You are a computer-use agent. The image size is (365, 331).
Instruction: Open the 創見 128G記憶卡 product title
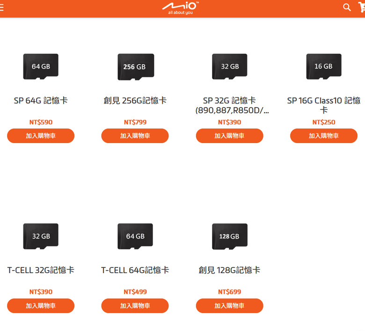tap(229, 270)
